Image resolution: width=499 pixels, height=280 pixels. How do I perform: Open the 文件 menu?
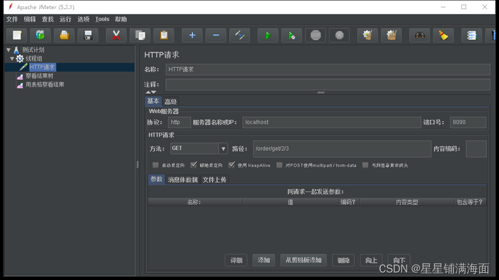click(12, 20)
